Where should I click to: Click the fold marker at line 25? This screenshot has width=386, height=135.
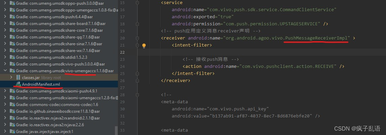137,74
